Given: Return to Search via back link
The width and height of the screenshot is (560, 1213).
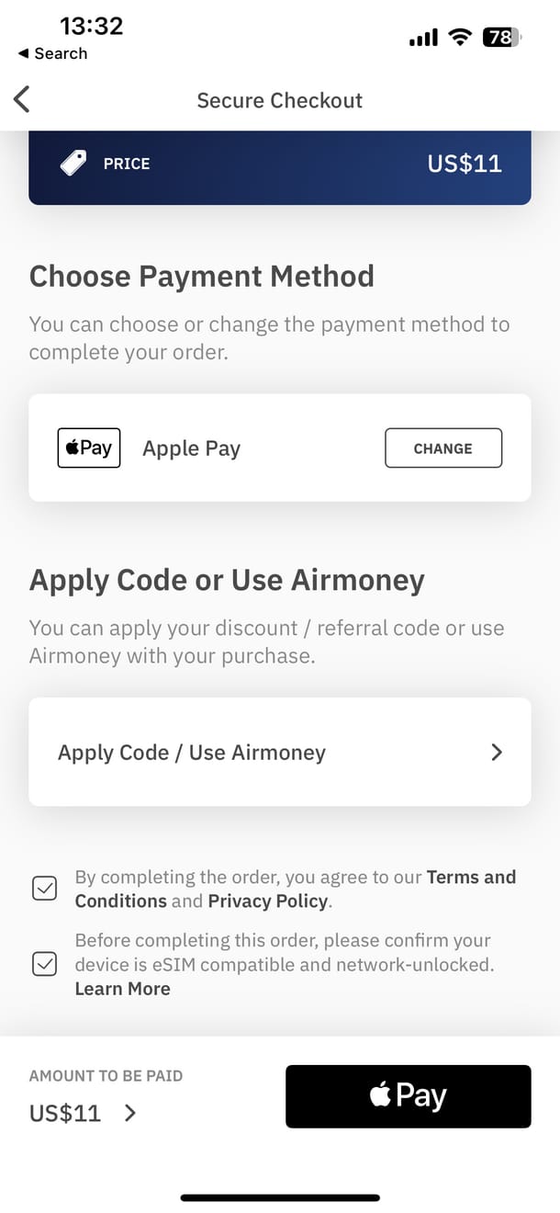Looking at the screenshot, I should (52, 53).
